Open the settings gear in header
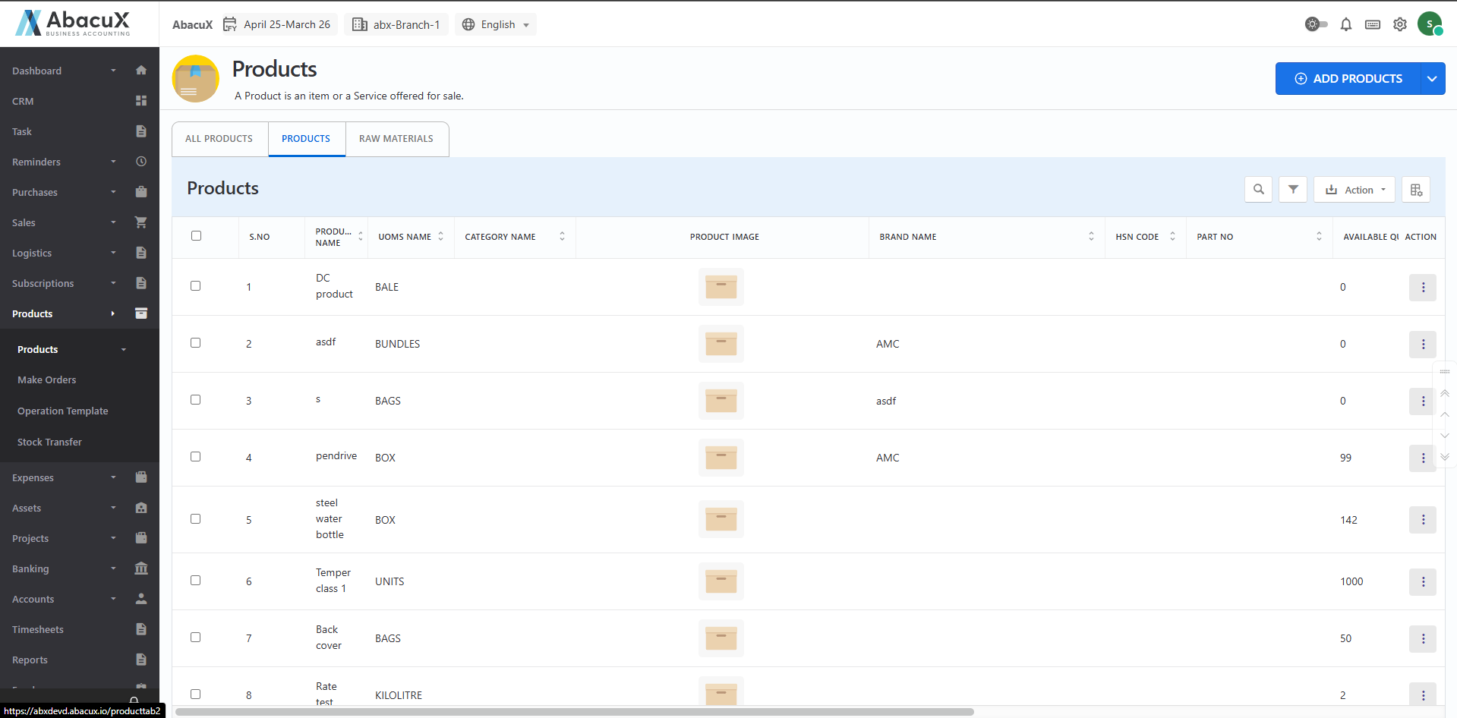Screen dimensions: 1457x718 (1399, 24)
